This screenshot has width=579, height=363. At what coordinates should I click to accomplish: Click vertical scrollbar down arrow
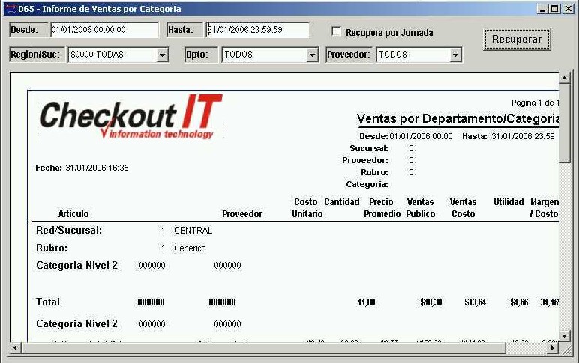pos(565,336)
